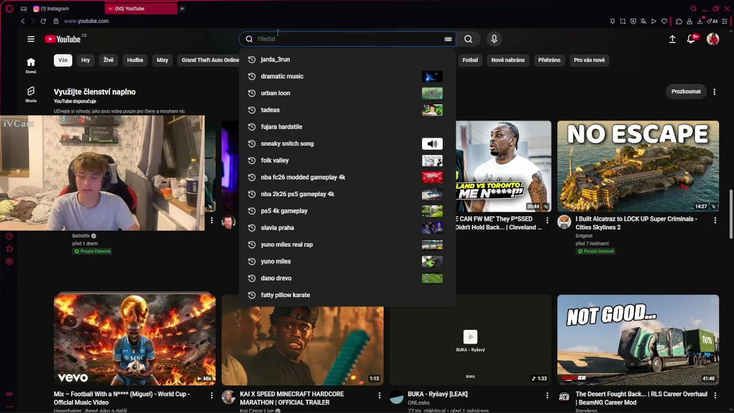The width and height of the screenshot is (734, 413).
Task: Open a new browser tab
Action: point(182,9)
